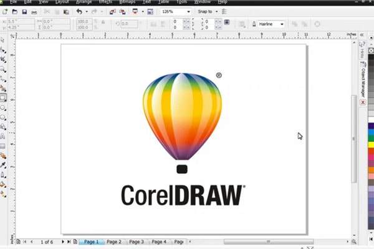
Task: Click the Application Launcher icon
Action: tap(135, 11)
